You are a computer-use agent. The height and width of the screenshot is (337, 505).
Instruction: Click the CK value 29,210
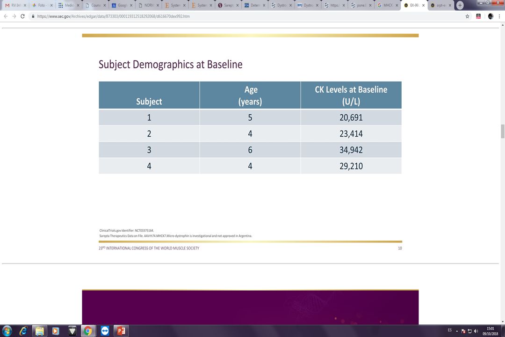pyautogui.click(x=351, y=166)
